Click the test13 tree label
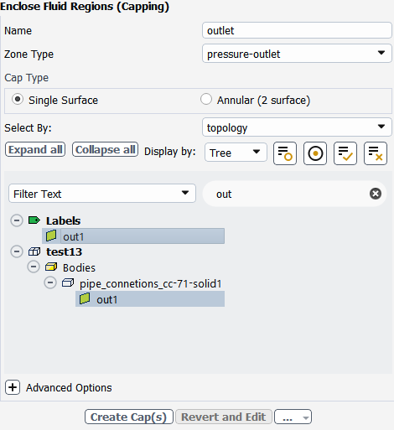This screenshot has width=394, height=430. tap(64, 251)
